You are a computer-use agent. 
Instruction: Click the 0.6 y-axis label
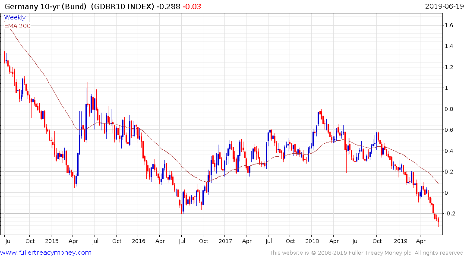click(x=449, y=130)
